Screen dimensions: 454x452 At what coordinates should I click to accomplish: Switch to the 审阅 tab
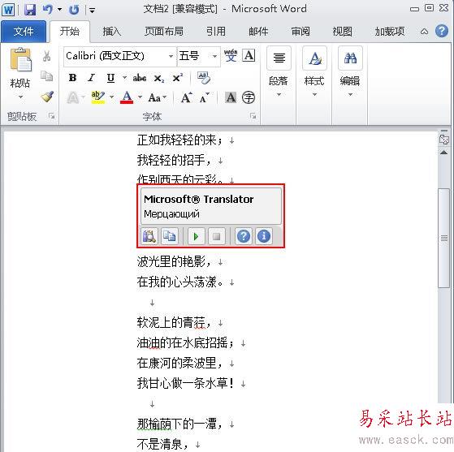click(301, 32)
